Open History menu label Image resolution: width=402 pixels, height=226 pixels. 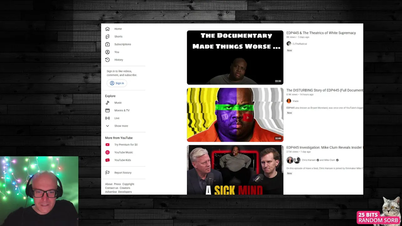(x=119, y=60)
